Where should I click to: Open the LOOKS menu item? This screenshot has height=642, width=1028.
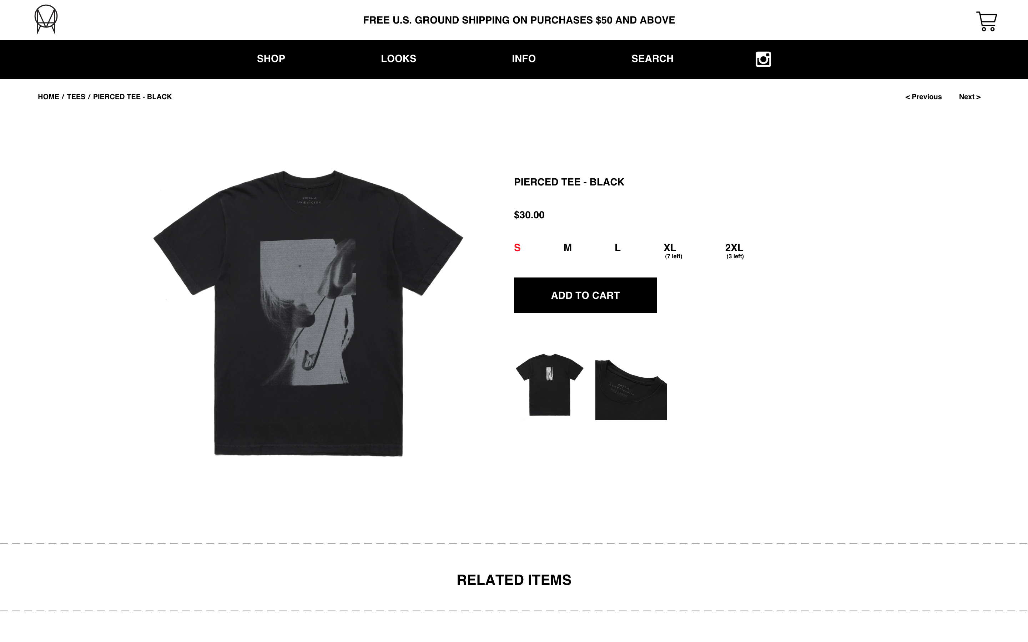click(398, 58)
